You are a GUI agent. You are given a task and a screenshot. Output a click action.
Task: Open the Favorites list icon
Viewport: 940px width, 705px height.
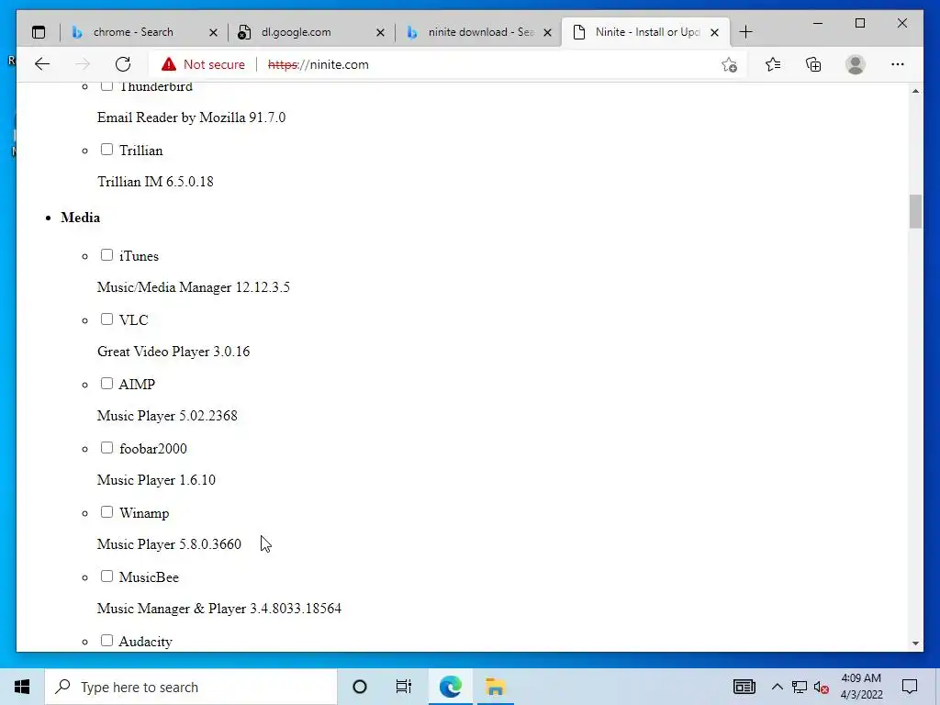point(773,64)
